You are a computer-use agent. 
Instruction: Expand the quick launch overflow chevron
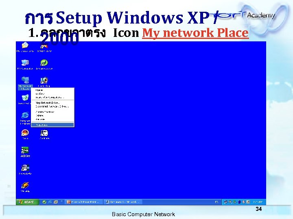[61, 201]
